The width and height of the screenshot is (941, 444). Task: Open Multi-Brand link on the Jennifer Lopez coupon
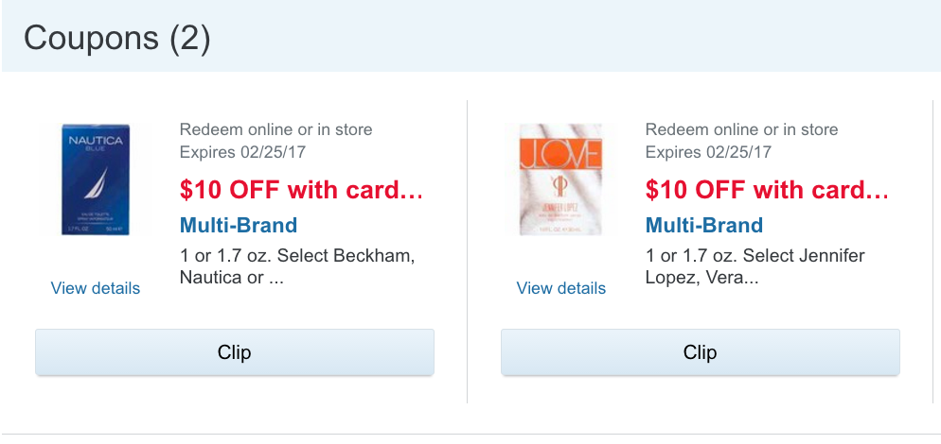[x=703, y=226]
